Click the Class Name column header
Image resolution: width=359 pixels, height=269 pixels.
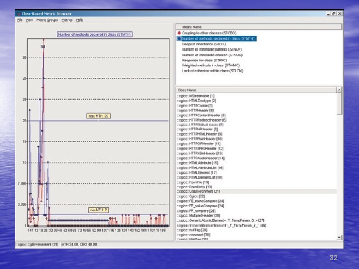(x=256, y=90)
